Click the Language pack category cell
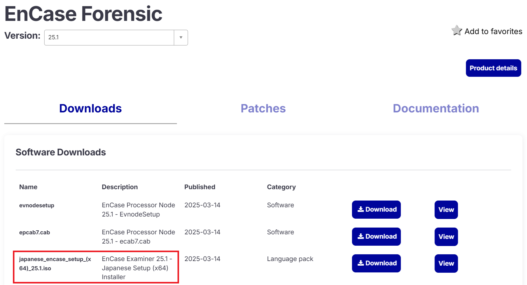This screenshot has width=527, height=285. [290, 259]
